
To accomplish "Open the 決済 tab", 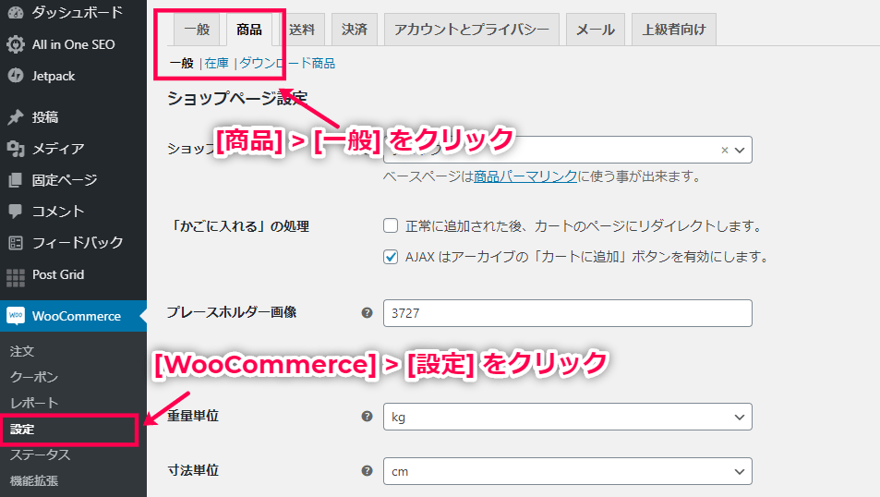I will pyautogui.click(x=355, y=30).
